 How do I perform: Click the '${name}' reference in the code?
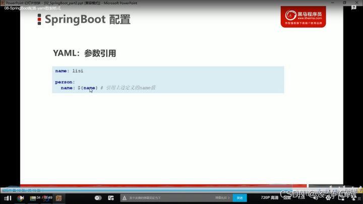88,88
